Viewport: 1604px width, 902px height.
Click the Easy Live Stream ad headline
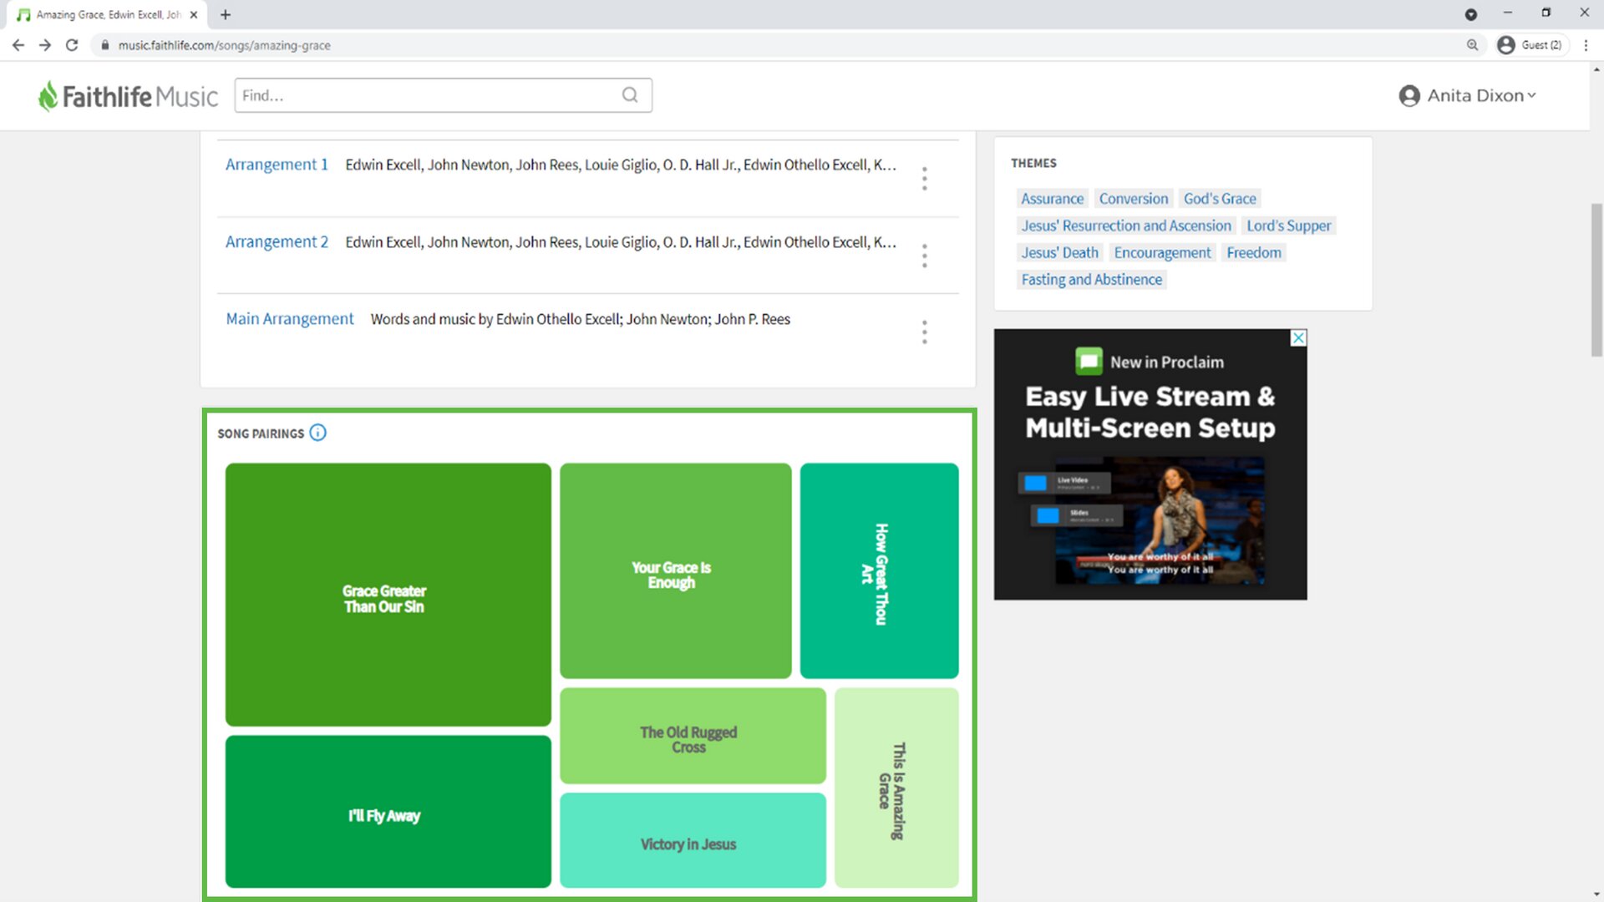tap(1150, 412)
